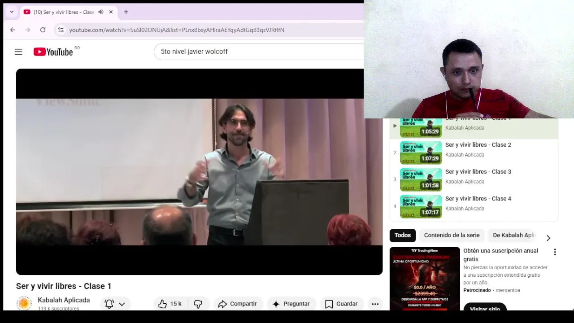Like the video with 15 k likes
Screen dimensions: 574x323
click(171, 304)
